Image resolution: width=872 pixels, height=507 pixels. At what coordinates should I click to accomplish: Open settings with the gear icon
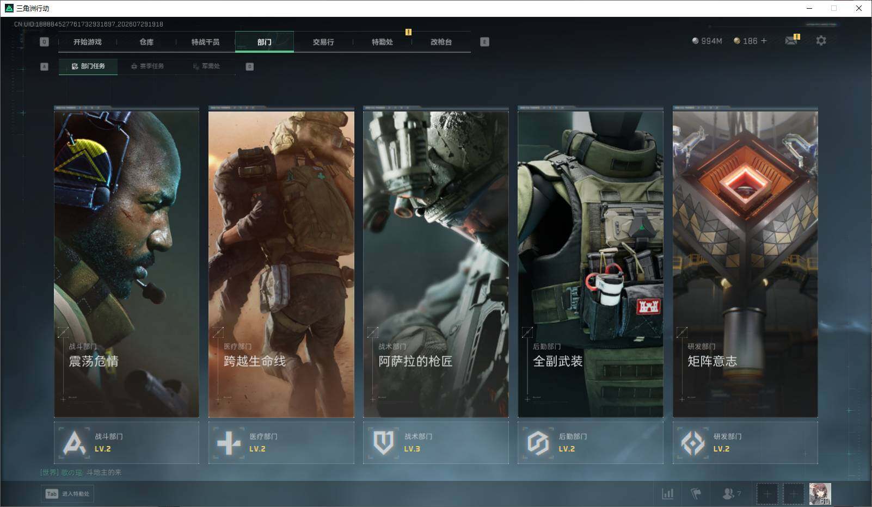[821, 41]
